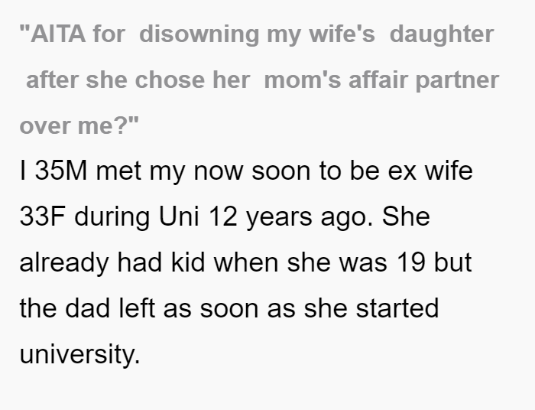Click the word "daughter" in the heading
Viewport: 535px width, 410px height.
(x=442, y=34)
